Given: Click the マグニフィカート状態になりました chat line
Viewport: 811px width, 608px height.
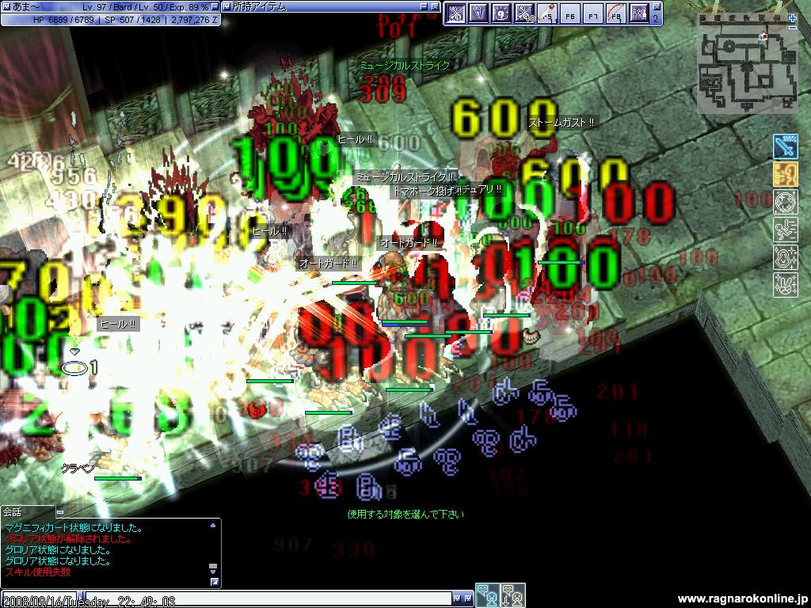Looking at the screenshot, I should point(74,528).
